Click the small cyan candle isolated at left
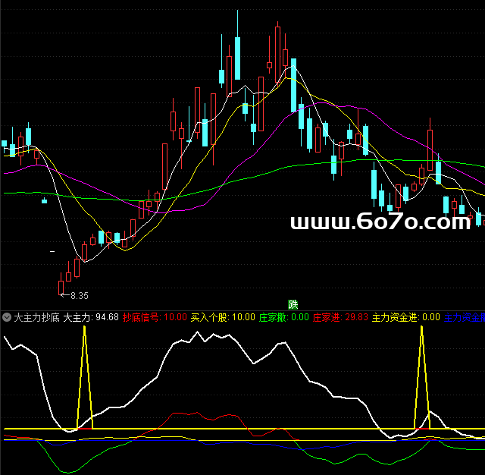This screenshot has width=485, height=475. click(44, 201)
